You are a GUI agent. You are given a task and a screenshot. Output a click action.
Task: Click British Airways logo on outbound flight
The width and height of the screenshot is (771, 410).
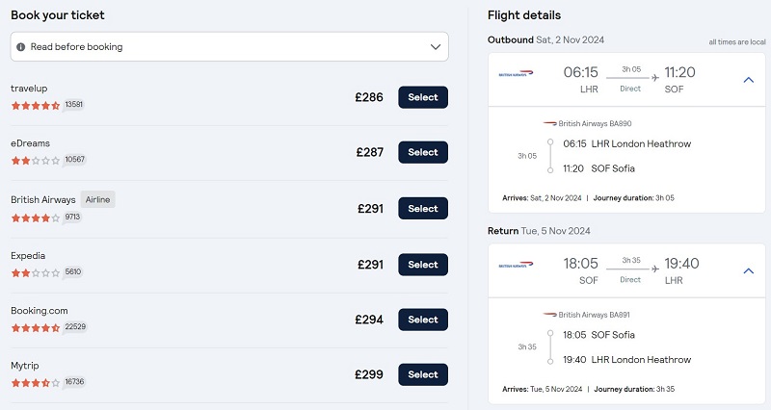click(516, 74)
